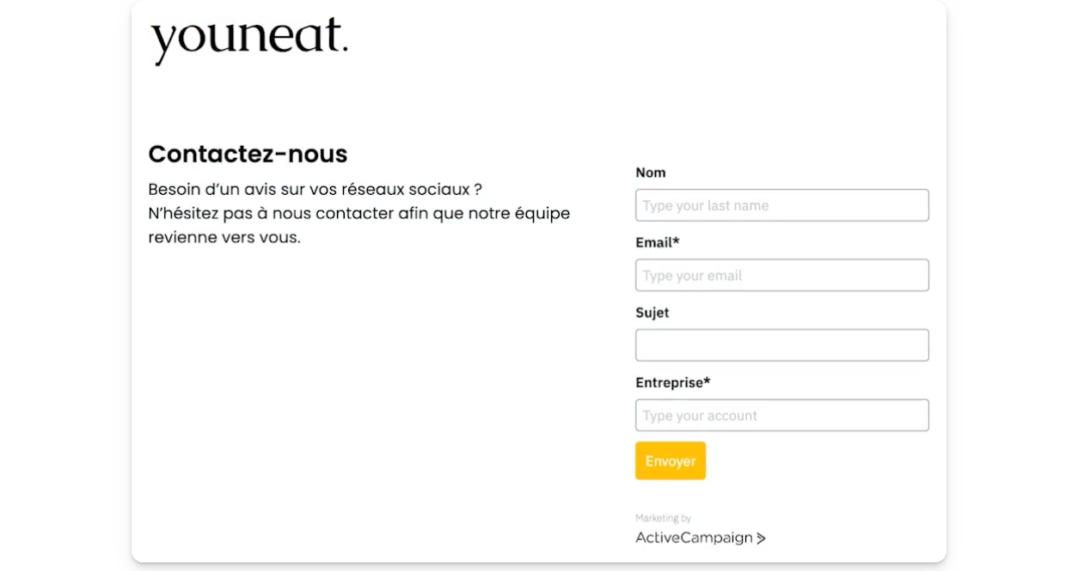Screen dimensions: 1078x571
Task: Click into the Email input field
Action: click(x=781, y=276)
